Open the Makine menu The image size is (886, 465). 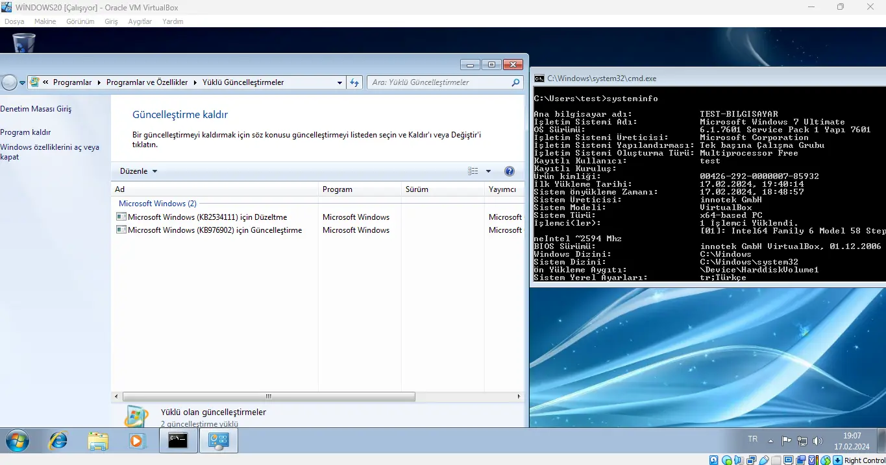pyautogui.click(x=45, y=21)
